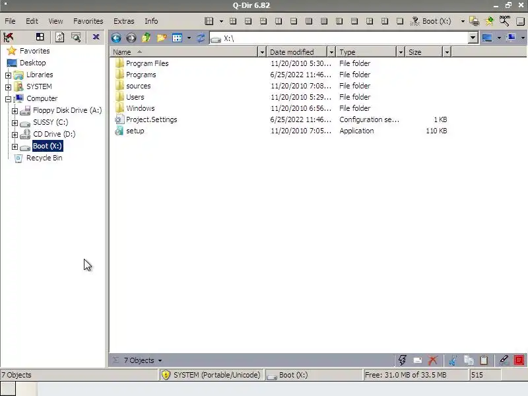The height and width of the screenshot is (396, 528).
Task: Open the address bar history dropdown
Action: click(473, 38)
